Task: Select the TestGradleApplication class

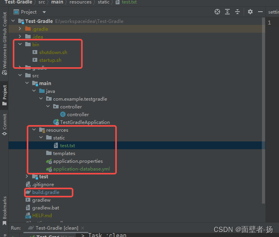Action: 85,122
